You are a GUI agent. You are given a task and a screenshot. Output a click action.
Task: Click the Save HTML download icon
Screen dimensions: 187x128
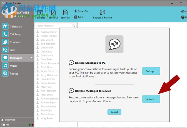pos(76,11)
